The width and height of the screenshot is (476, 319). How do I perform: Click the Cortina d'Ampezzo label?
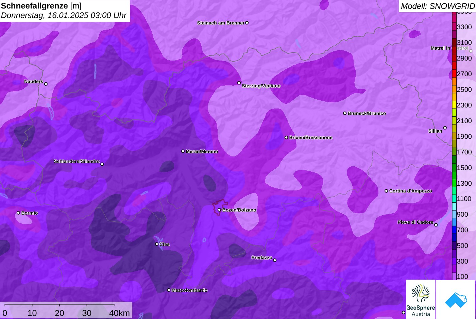(x=411, y=191)
